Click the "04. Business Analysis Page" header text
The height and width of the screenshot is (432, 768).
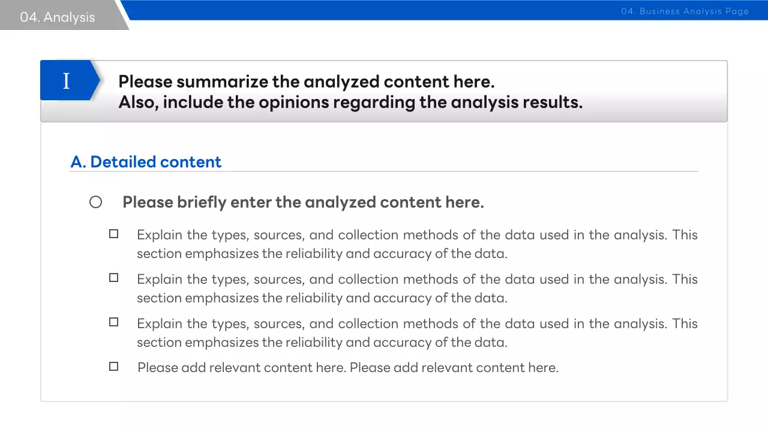pos(685,11)
